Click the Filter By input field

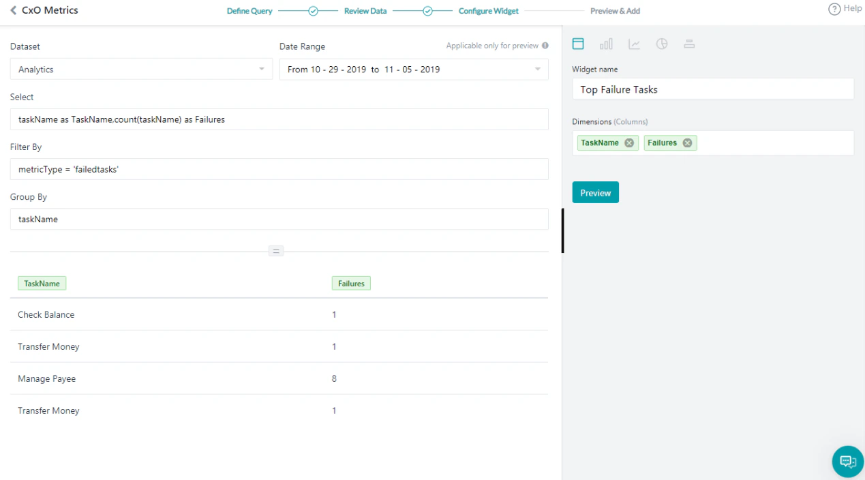[x=279, y=169]
